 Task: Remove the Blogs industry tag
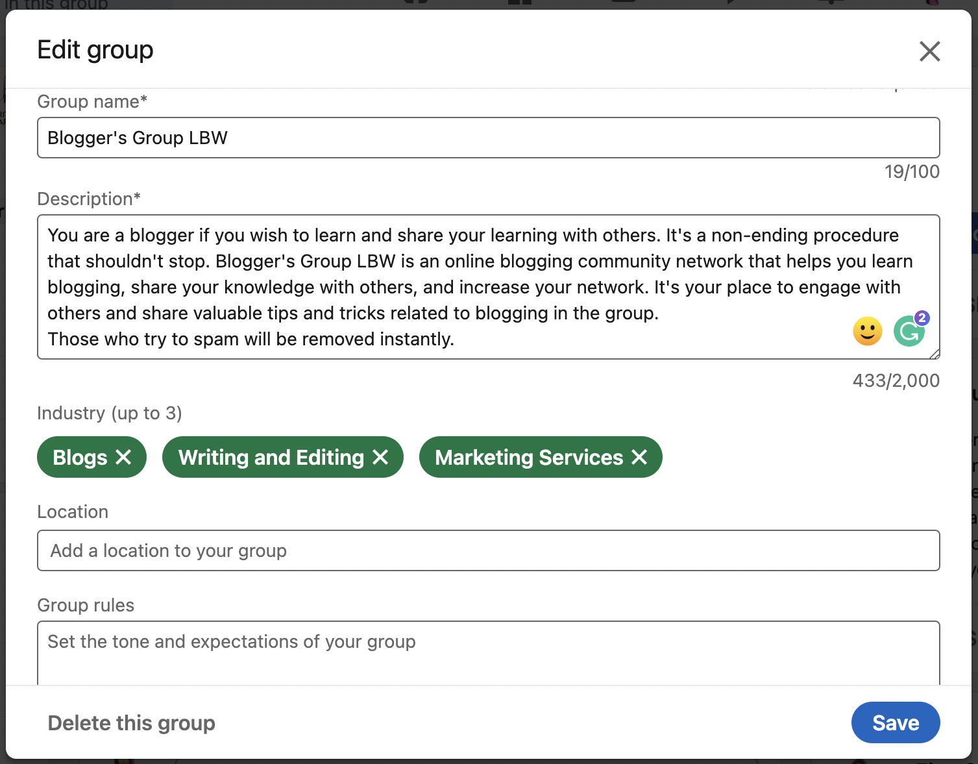[124, 457]
